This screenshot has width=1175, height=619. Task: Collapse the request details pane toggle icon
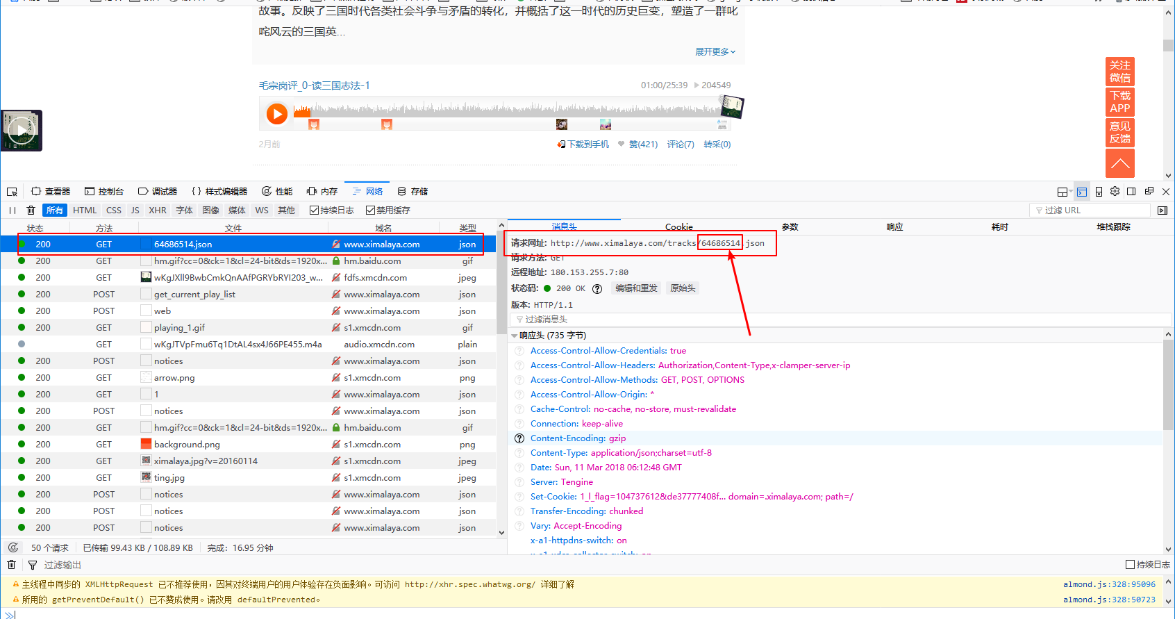point(1162,211)
